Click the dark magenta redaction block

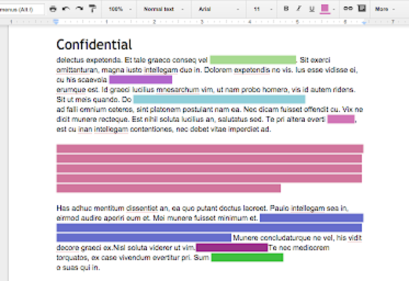point(232,247)
